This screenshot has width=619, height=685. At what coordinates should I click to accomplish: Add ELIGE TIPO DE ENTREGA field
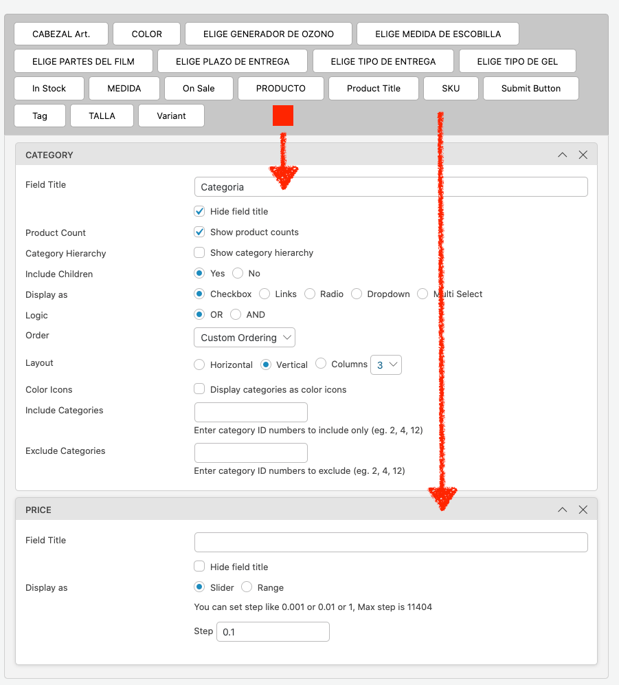(383, 61)
